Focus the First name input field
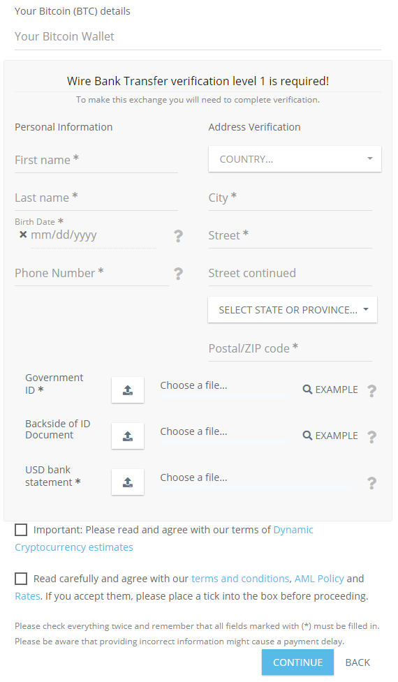Image resolution: width=398 pixels, height=682 pixels. pos(96,161)
